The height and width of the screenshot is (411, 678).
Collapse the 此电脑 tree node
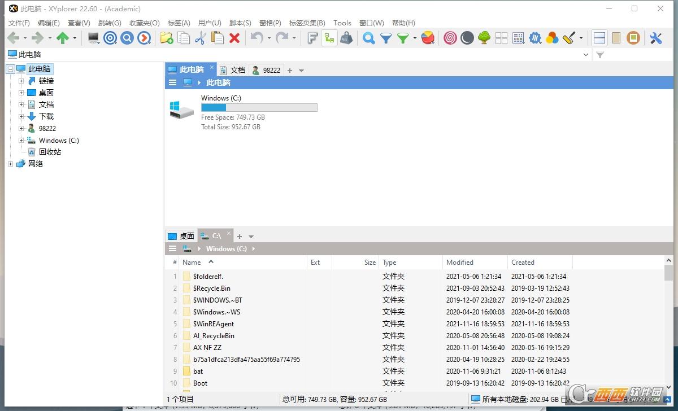10,69
